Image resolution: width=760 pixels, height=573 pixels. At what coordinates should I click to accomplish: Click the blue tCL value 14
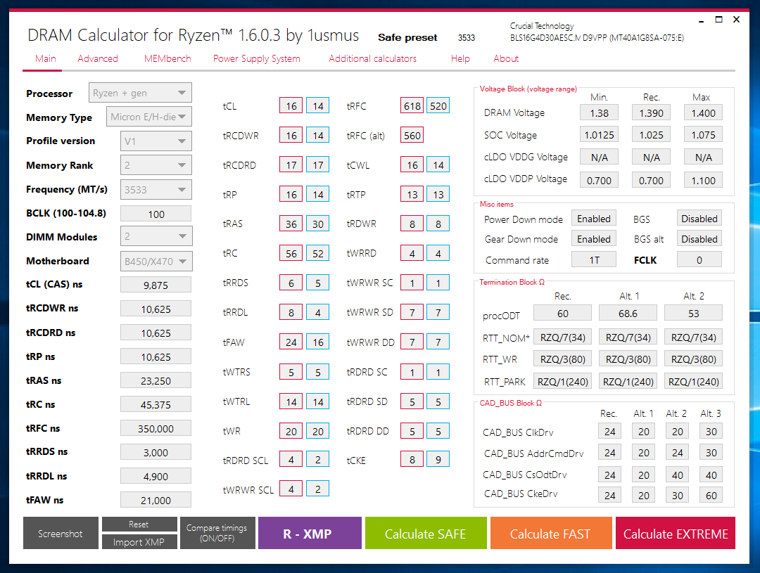(x=317, y=105)
